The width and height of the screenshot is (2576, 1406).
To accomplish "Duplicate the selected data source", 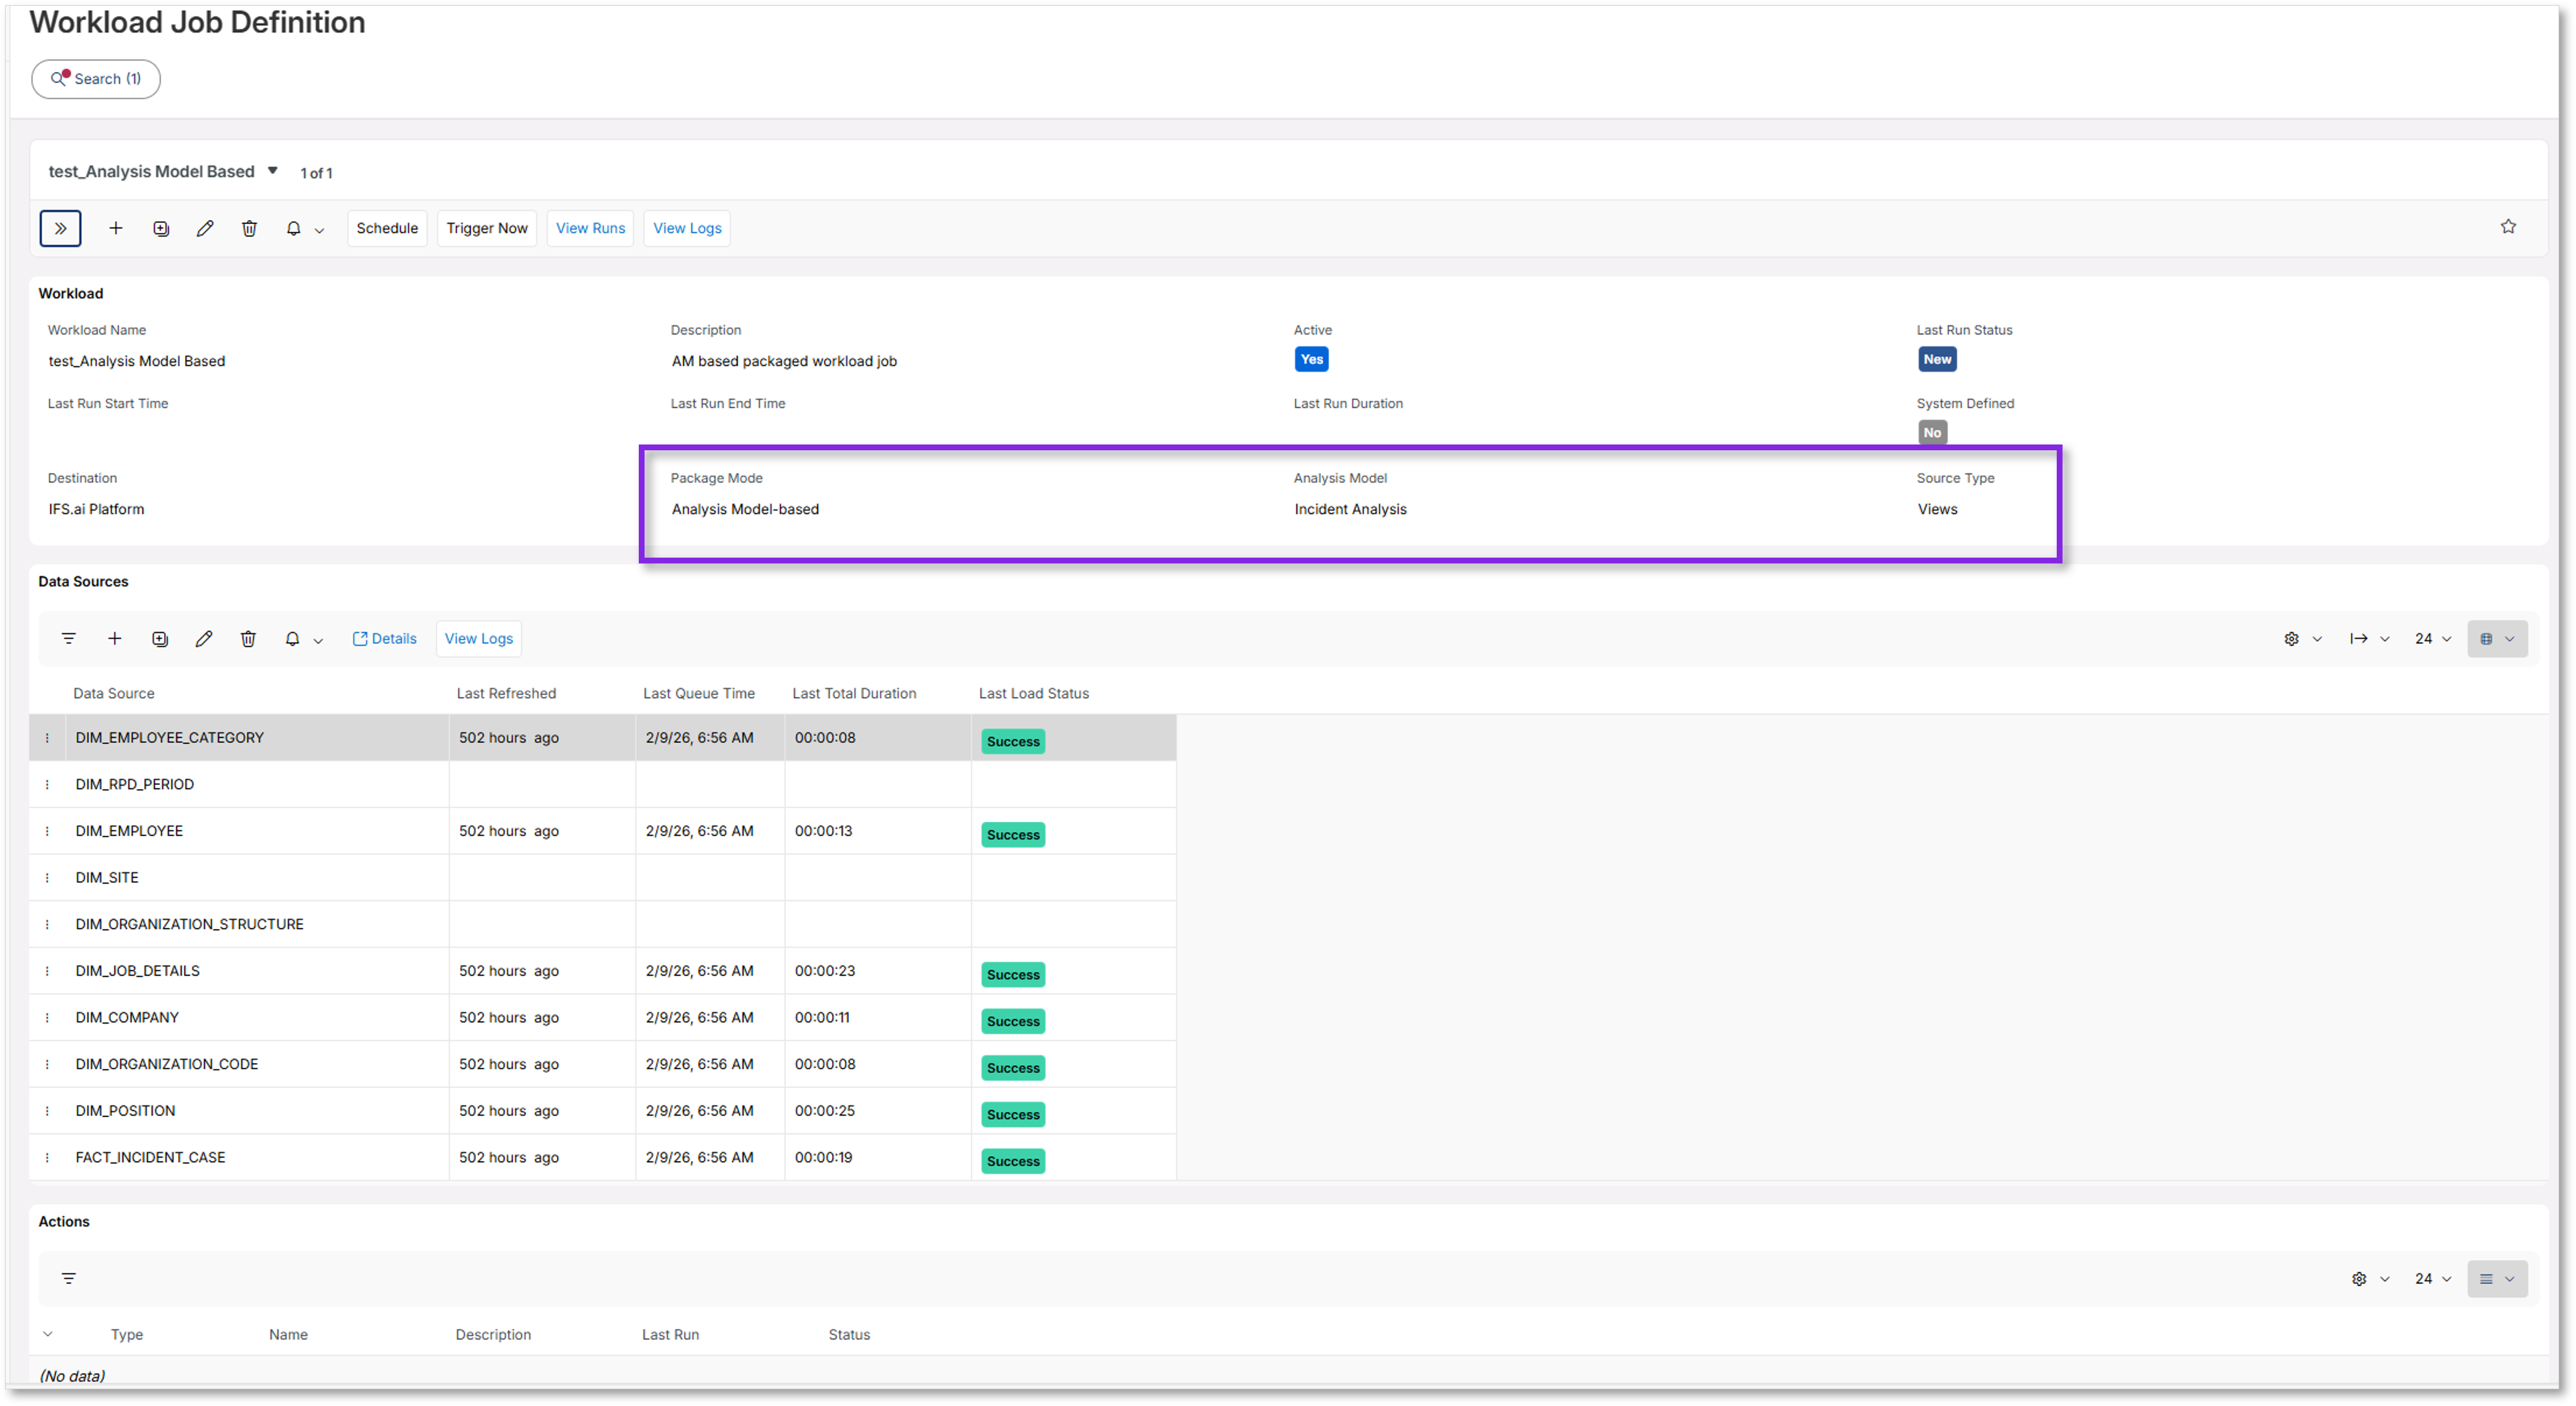I will (x=160, y=638).
